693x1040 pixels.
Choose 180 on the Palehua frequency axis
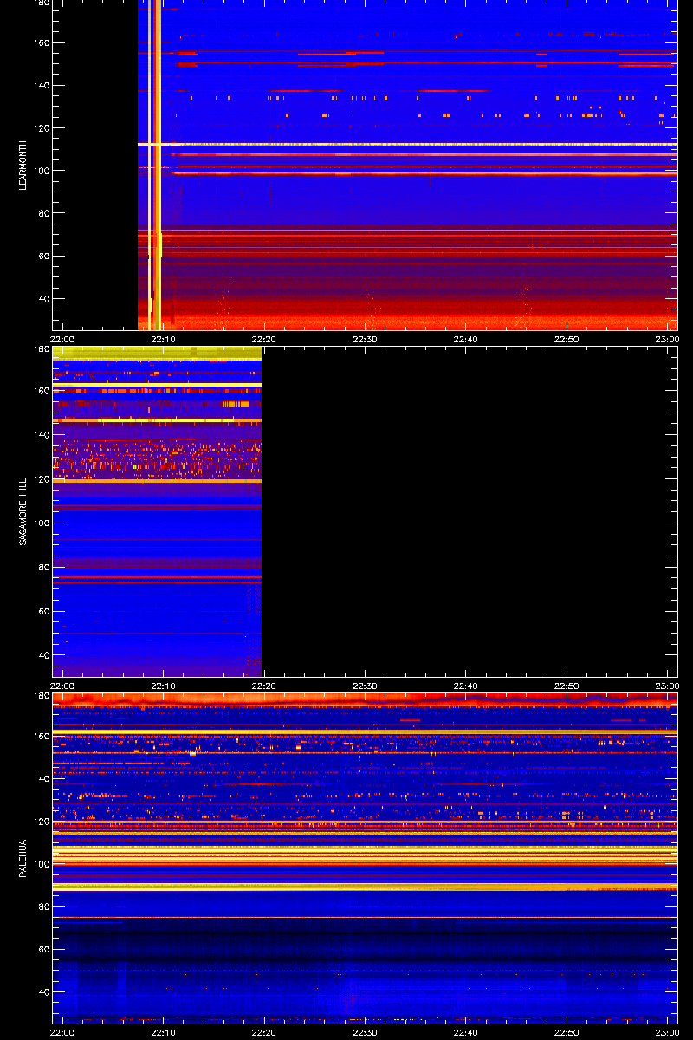click(x=41, y=696)
